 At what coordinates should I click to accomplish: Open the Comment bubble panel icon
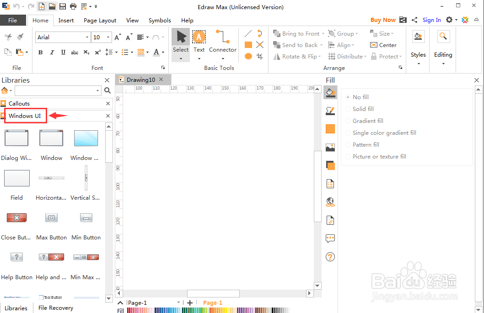pos(330,239)
